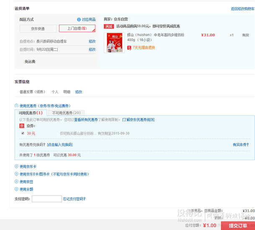Screen dimensions: 255x230
Task: Click the 忘记支付密码? link
Action: coord(74,199)
